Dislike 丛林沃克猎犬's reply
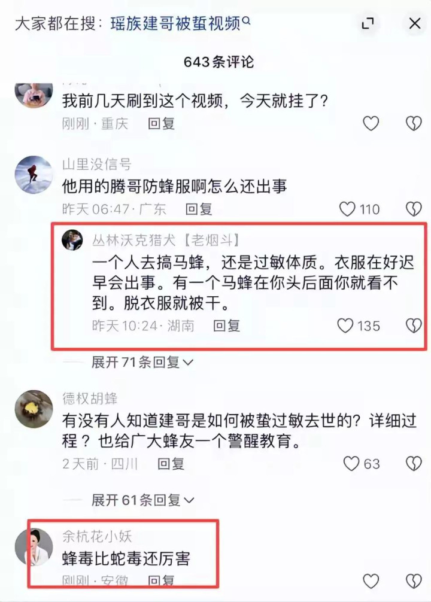431x602 pixels. (x=414, y=326)
